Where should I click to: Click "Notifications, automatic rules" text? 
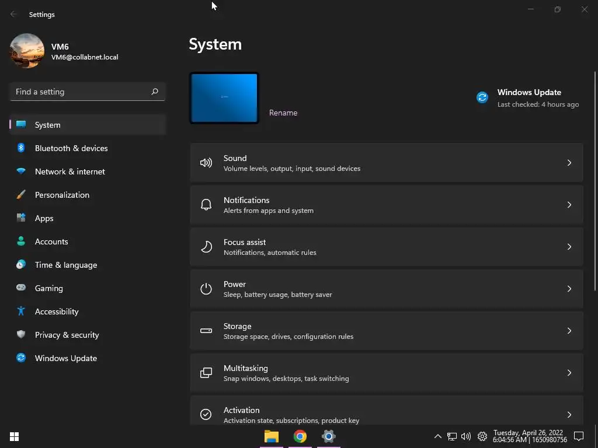point(270,252)
